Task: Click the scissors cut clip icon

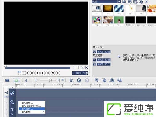Action: [x=82, y=67]
